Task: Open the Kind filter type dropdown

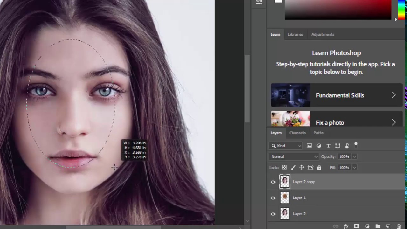Action: (x=286, y=146)
